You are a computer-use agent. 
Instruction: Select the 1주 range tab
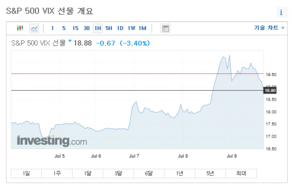point(57,173)
